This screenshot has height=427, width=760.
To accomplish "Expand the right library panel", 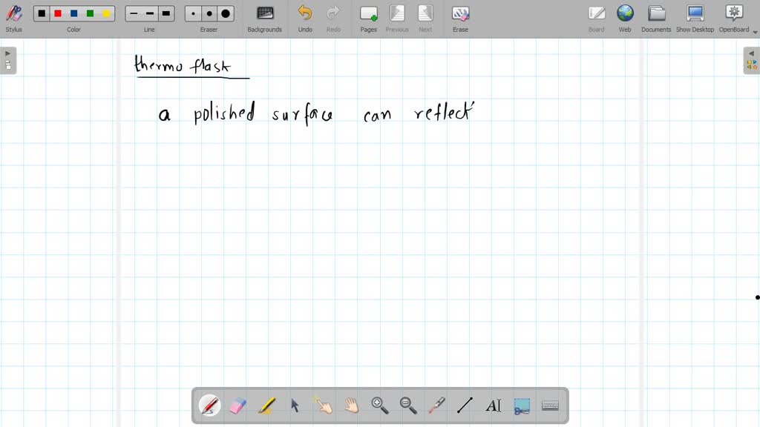I will tap(751, 60).
